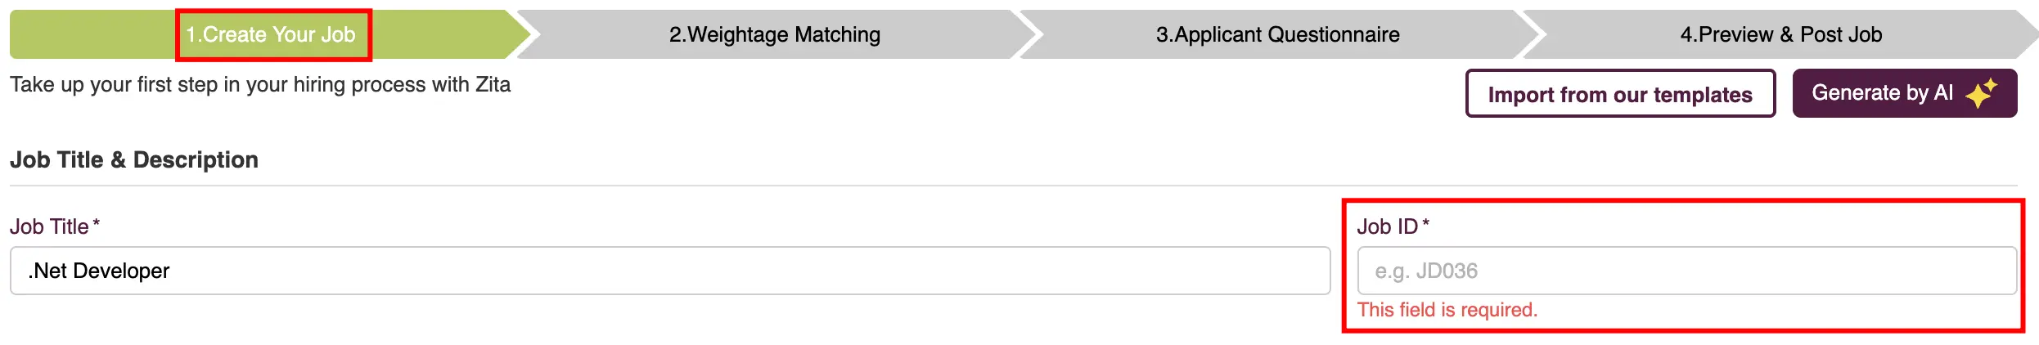Jump to 4.Preview & Post Job step
2039x345 pixels.
pyautogui.click(x=1781, y=34)
